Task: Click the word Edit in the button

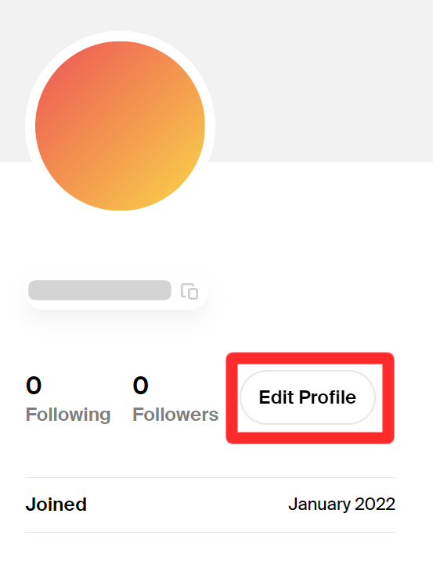Action: click(x=276, y=397)
